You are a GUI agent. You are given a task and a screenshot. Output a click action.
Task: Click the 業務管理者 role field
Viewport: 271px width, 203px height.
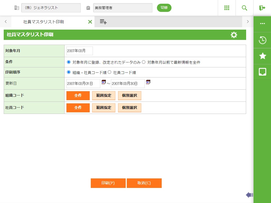pos(123,8)
